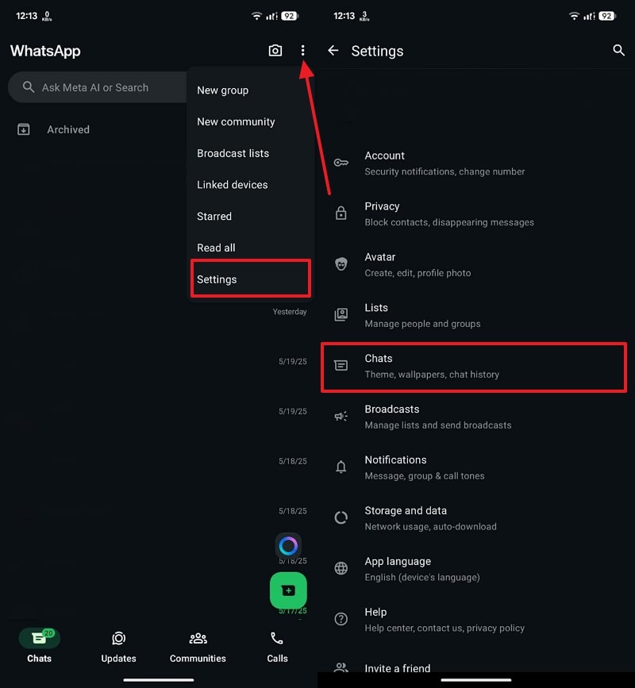This screenshot has height=688, width=635.
Task: Tap the Archived box icon
Action: coord(24,129)
